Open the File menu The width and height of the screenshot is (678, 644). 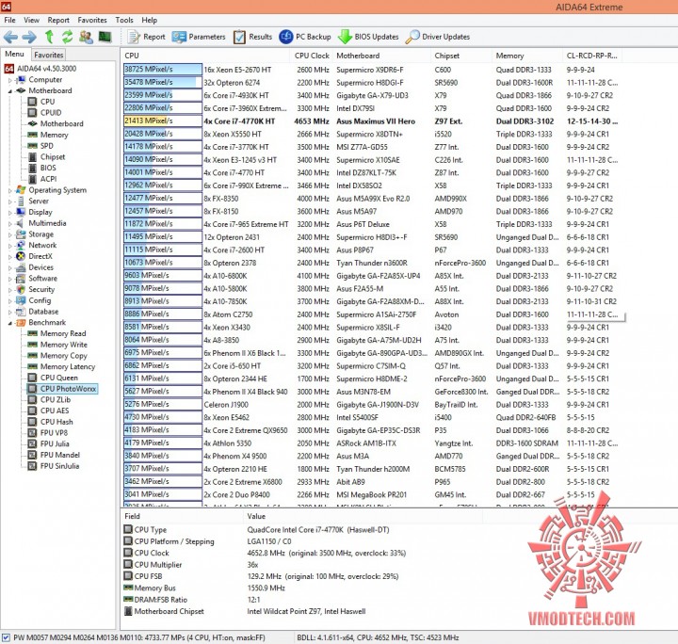tap(9, 20)
